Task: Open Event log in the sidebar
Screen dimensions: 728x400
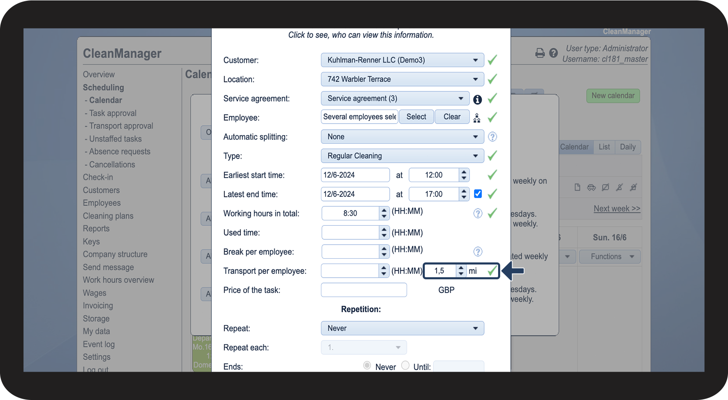Action: [x=98, y=344]
